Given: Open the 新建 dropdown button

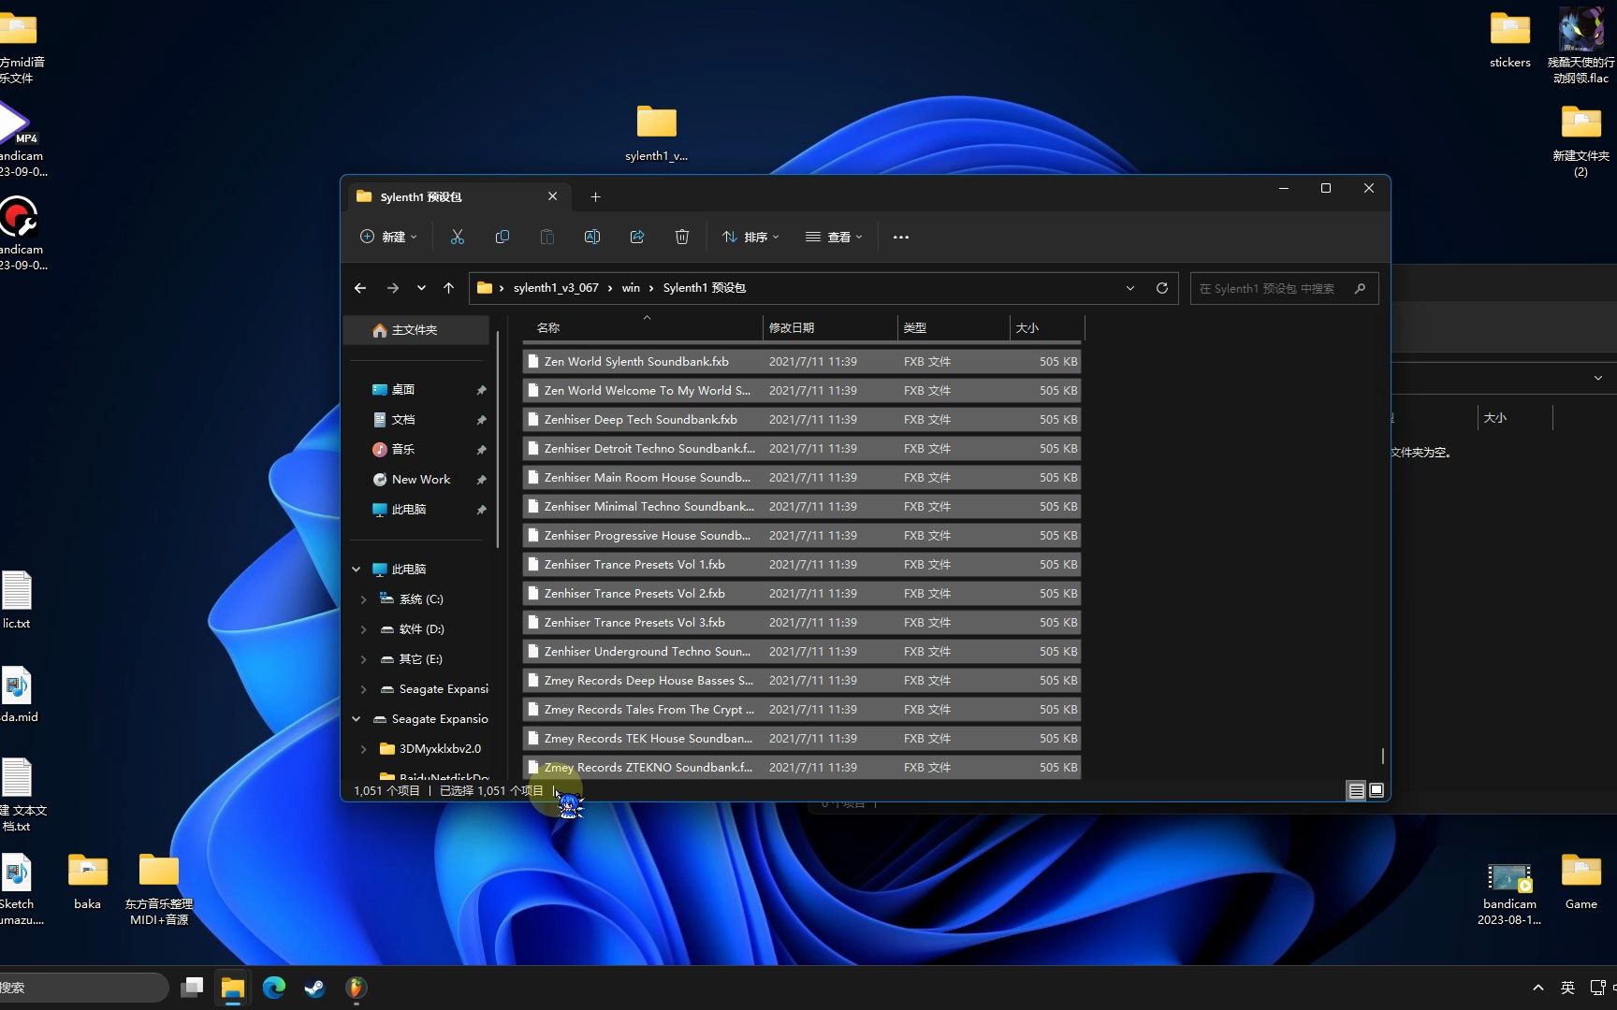Looking at the screenshot, I should 388,238.
